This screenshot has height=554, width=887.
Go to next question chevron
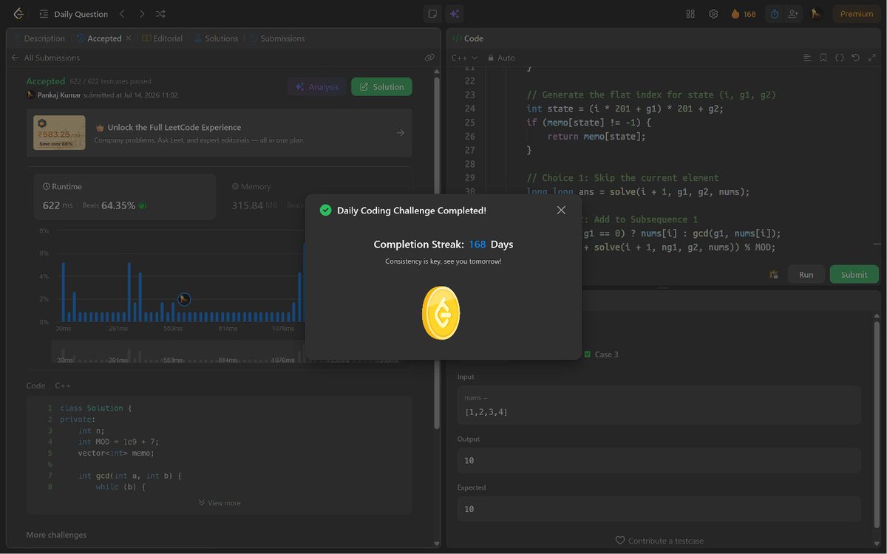pyautogui.click(x=141, y=14)
